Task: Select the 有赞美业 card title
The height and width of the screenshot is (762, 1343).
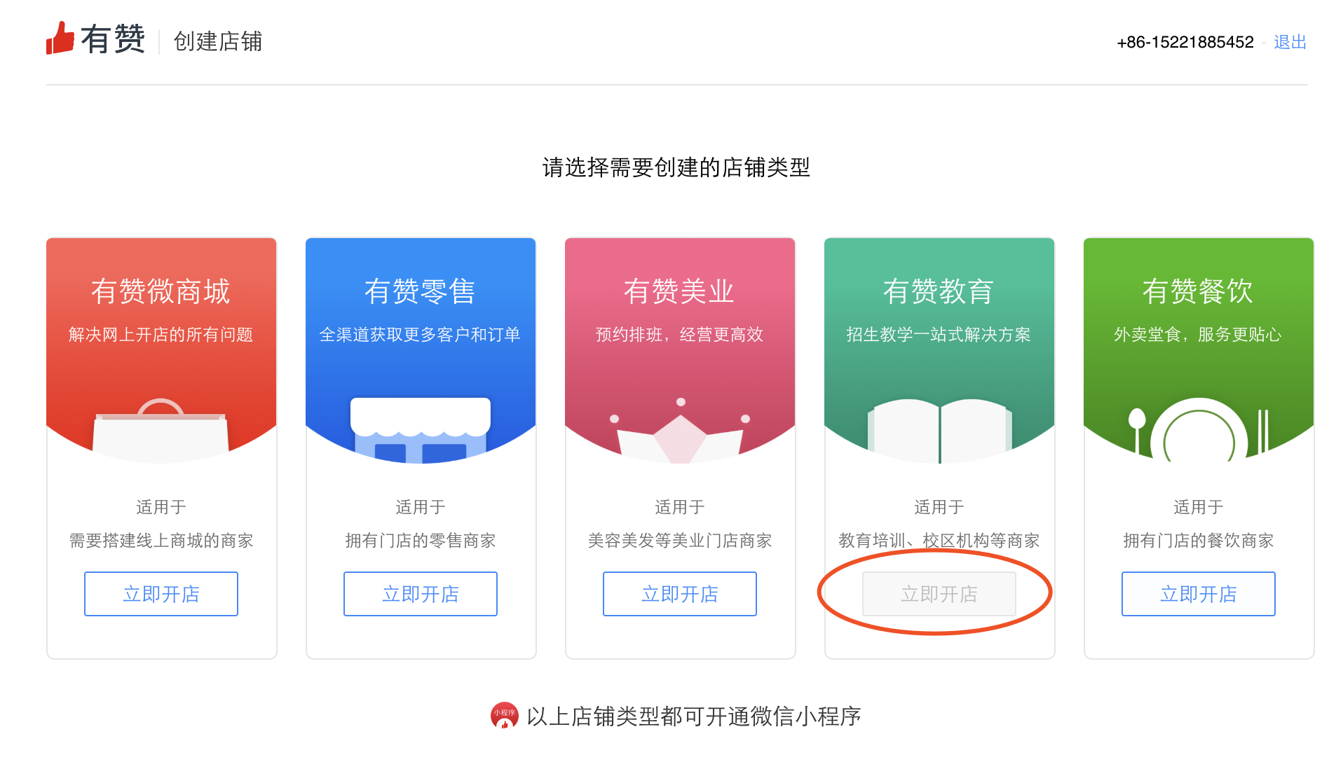Action: pyautogui.click(x=679, y=291)
